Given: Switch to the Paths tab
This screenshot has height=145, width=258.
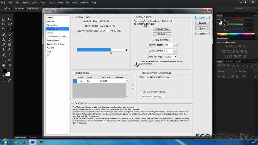Looking at the screenshot, I should 238,62.
